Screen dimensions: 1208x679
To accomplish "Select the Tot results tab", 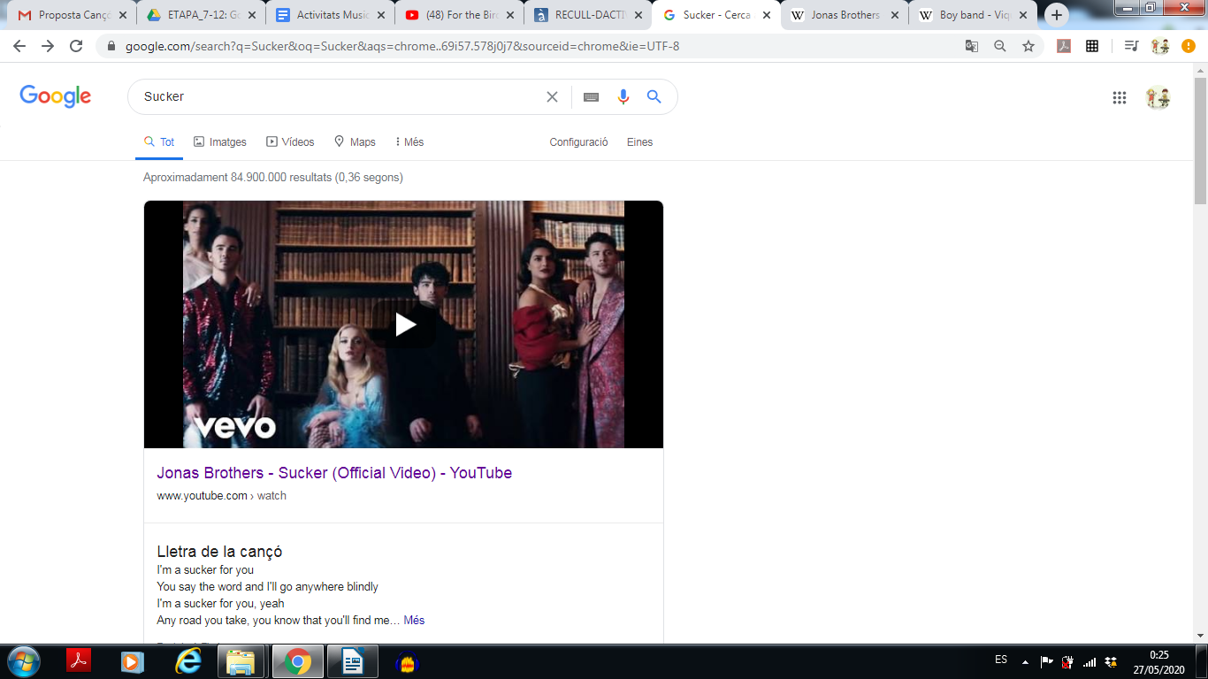I will (x=159, y=142).
